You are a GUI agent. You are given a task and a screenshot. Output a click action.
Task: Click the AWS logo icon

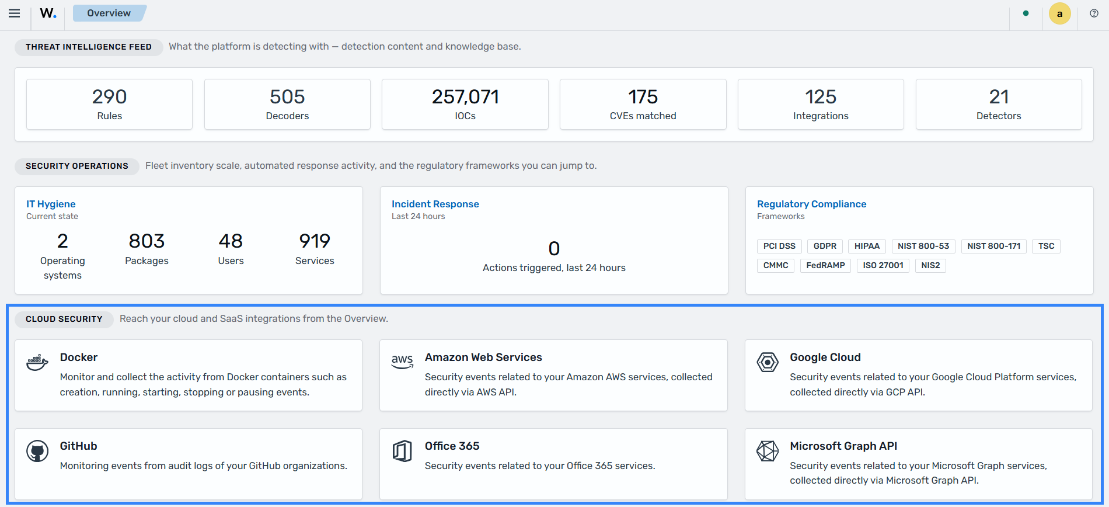402,362
